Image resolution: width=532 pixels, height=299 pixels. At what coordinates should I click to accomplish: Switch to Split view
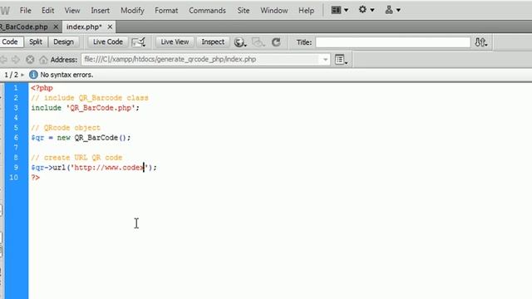[x=36, y=42]
